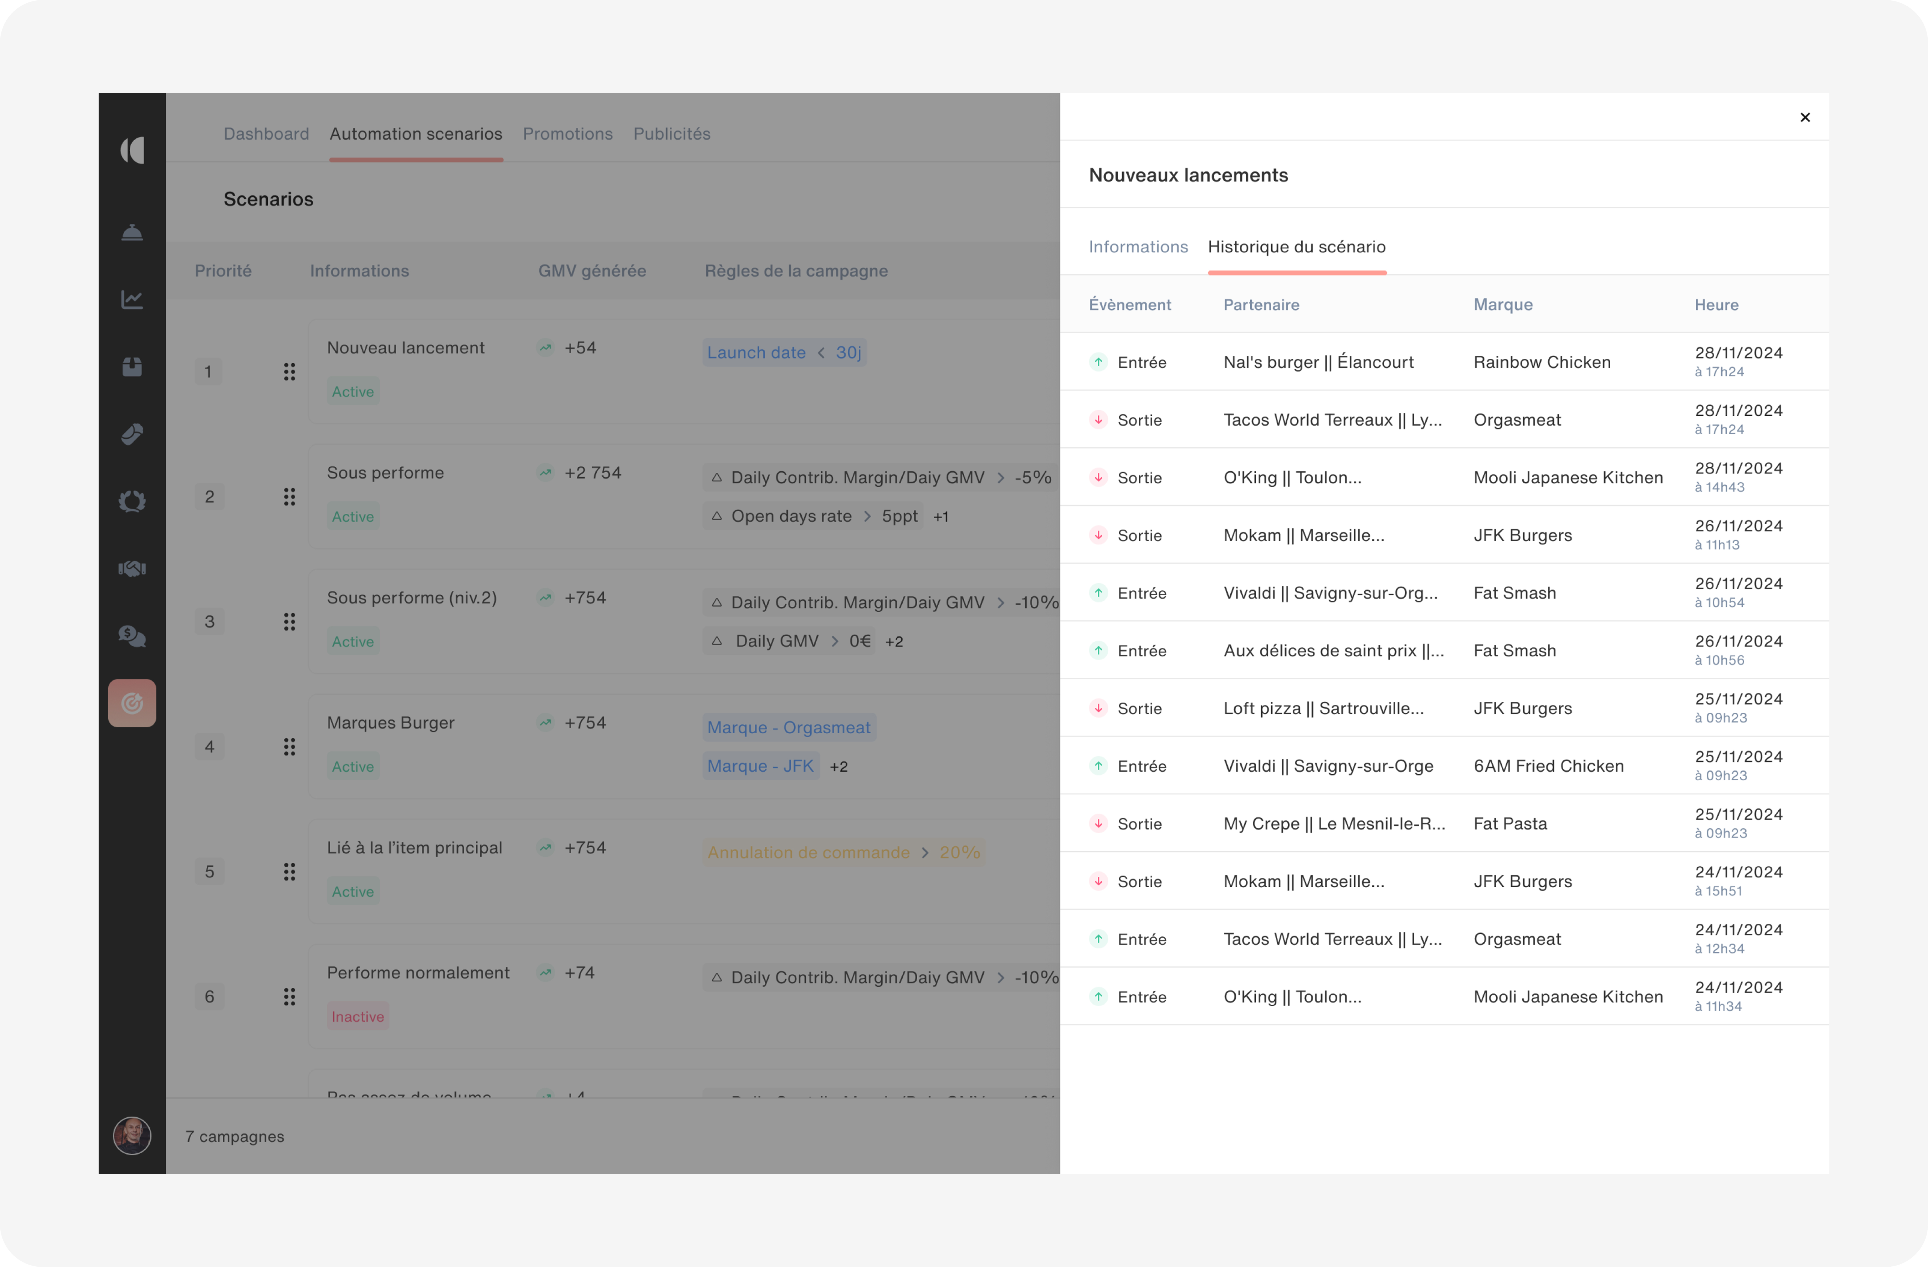Click the Heure column header
Image resolution: width=1928 pixels, height=1267 pixels.
[1716, 305]
